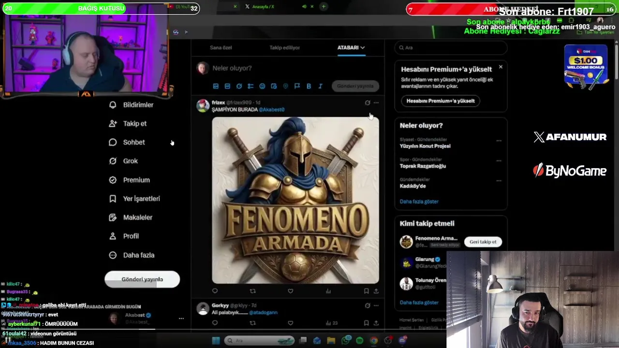
Task: Open Fenomeno Armada post image
Action: (295, 200)
